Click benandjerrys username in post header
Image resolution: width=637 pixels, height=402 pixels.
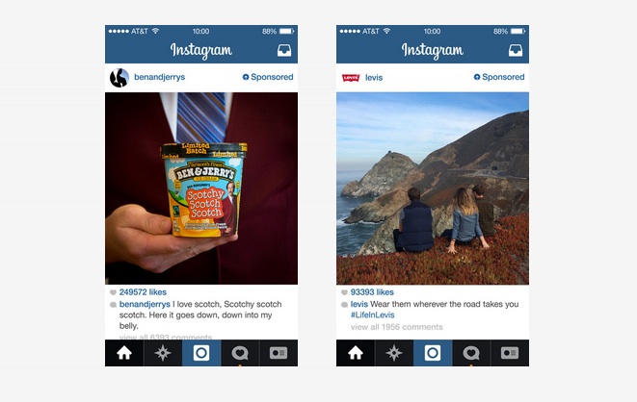pyautogui.click(x=159, y=77)
